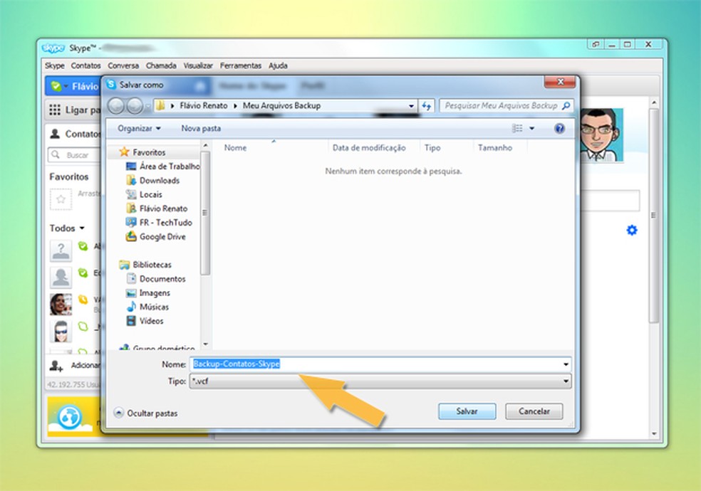Click the woman's contact photo in Skype list

[x=61, y=304]
